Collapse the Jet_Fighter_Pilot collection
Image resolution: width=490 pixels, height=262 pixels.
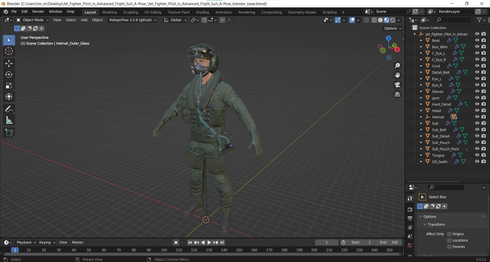[415, 34]
